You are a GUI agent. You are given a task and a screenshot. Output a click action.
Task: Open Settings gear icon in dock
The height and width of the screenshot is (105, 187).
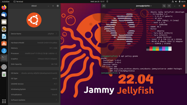pos(4,67)
